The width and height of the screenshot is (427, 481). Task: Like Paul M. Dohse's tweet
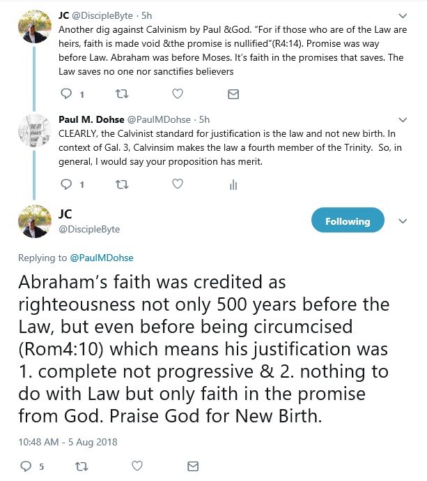tap(178, 184)
